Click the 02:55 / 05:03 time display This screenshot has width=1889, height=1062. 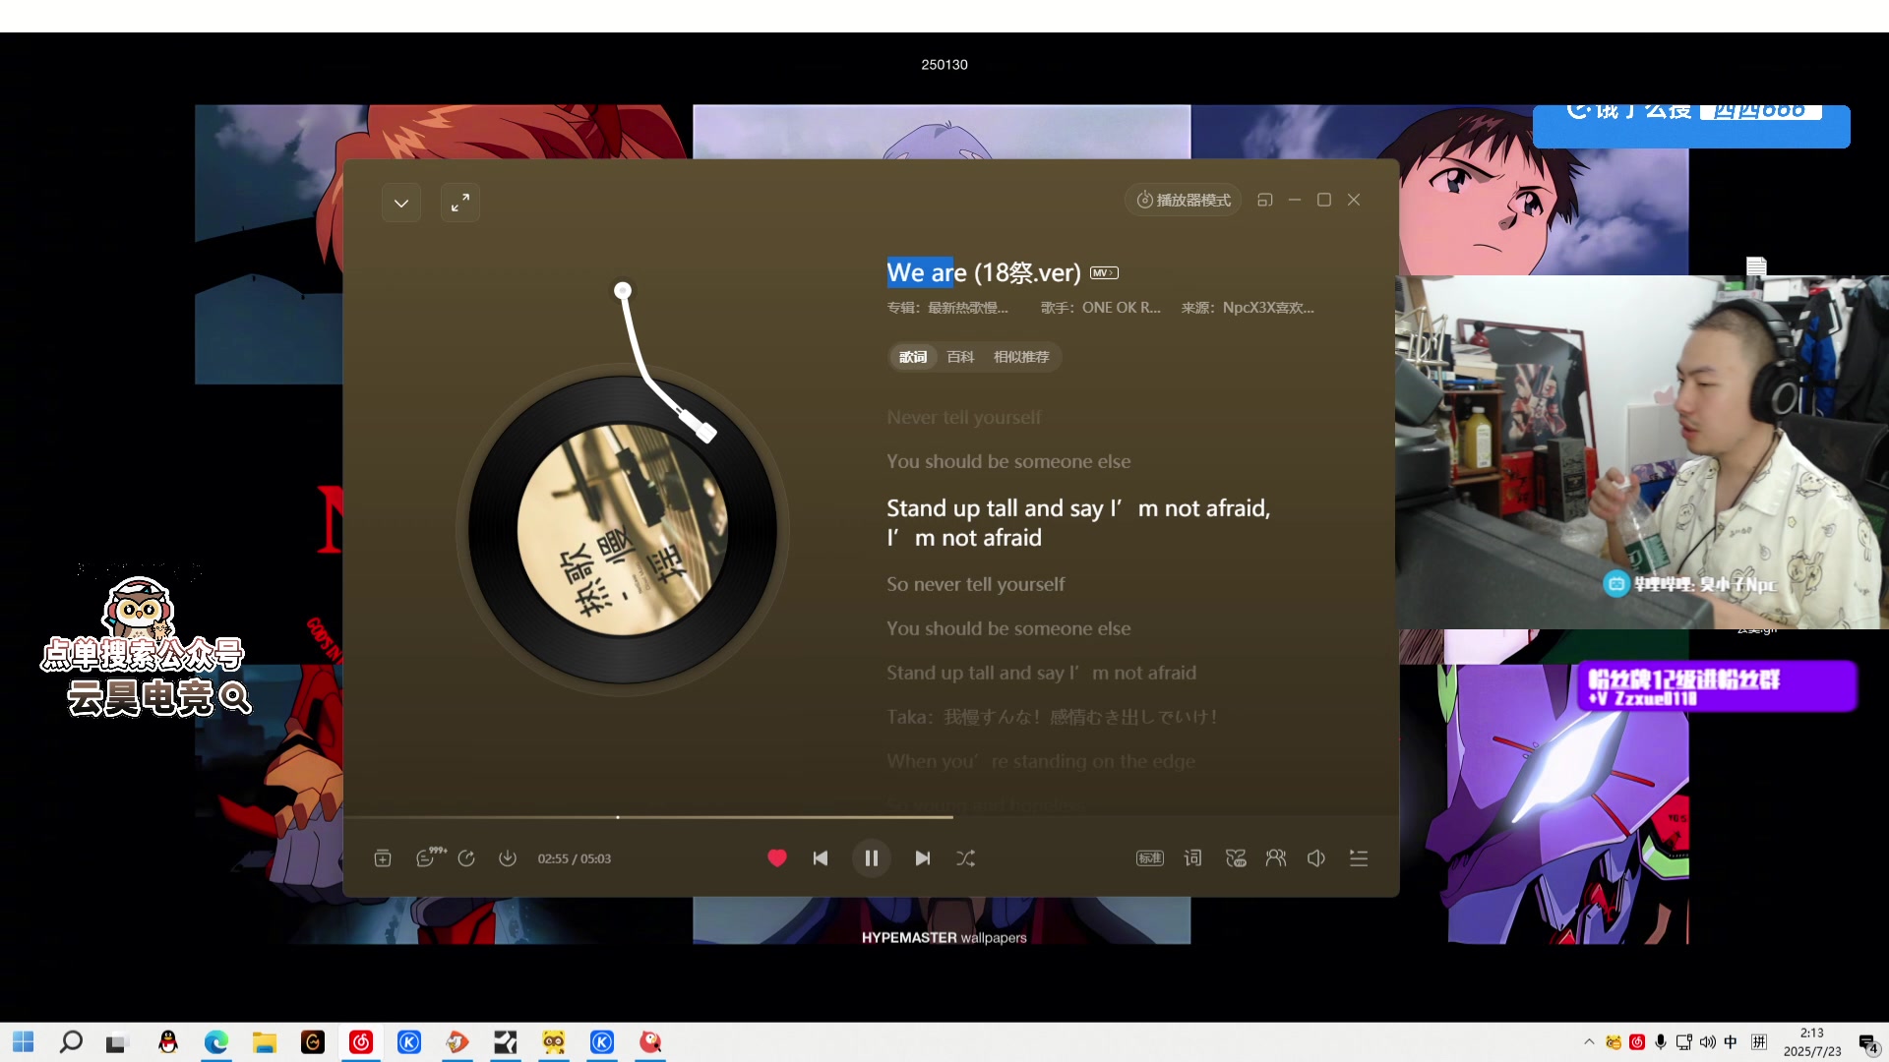click(x=574, y=858)
